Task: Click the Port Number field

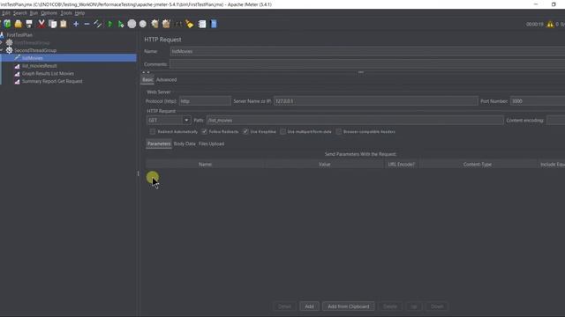Action: click(538, 101)
